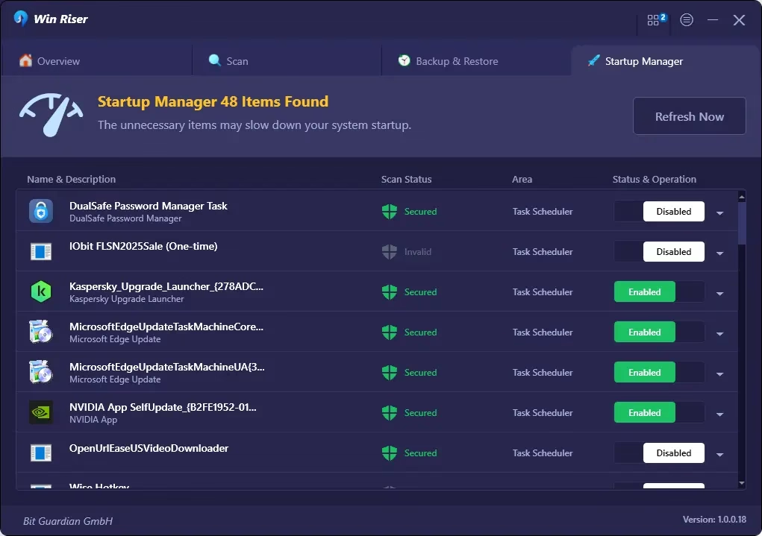Click the scroll down arrow of the list scrollbar
762x536 pixels.
pyautogui.click(x=741, y=484)
